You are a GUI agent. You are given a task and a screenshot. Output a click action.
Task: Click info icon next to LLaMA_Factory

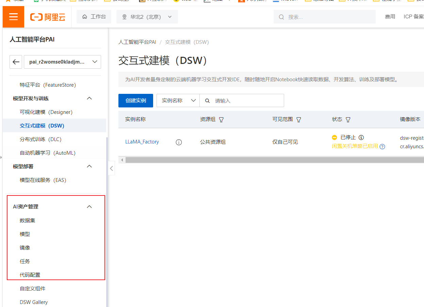pos(179,142)
